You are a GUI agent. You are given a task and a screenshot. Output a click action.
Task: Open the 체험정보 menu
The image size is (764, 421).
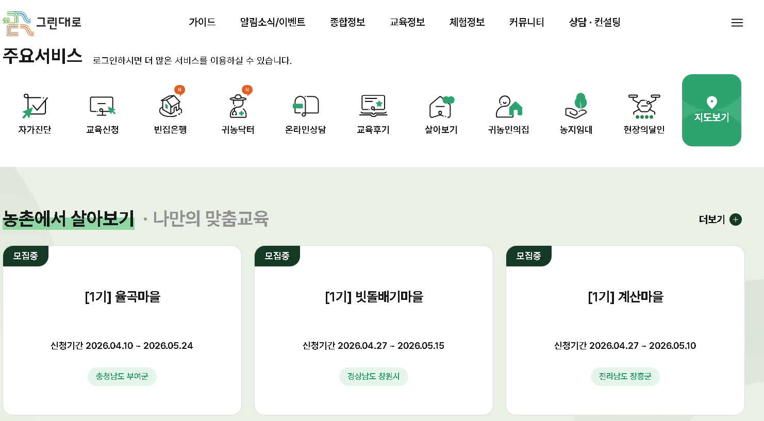[x=467, y=22]
